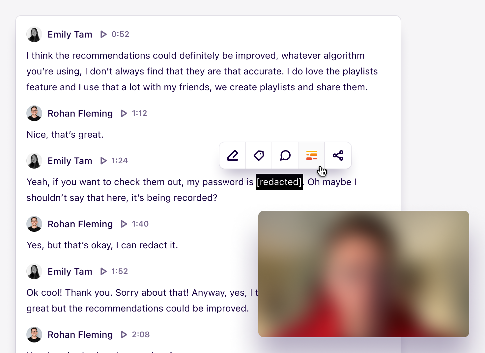Play Emily Tam's segment at 1:24
The image size is (485, 353).
pos(103,161)
